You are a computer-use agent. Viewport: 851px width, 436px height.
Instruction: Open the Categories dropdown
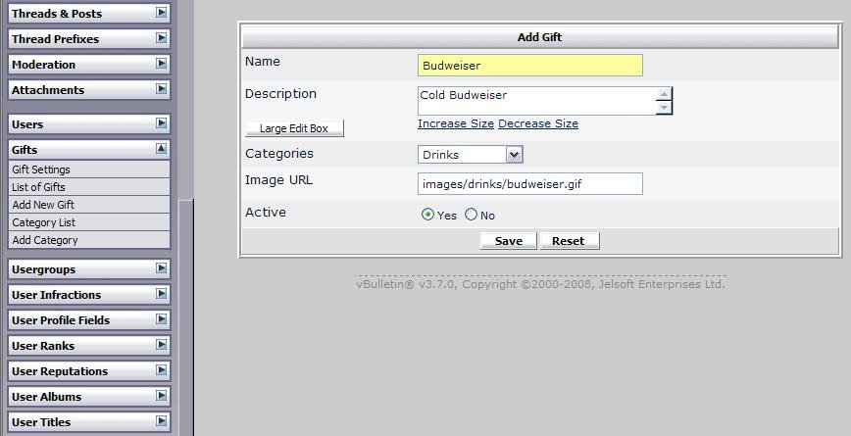point(470,155)
